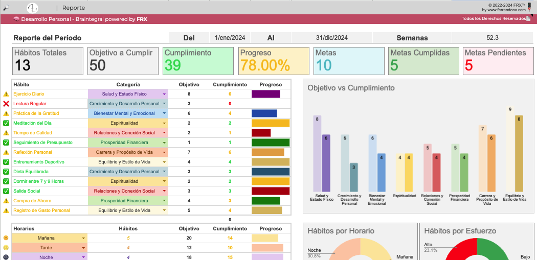Image resolution: width=537 pixels, height=260 pixels.
Task: Click warning icon beside Compra de Ahorro
Action: click(6, 201)
